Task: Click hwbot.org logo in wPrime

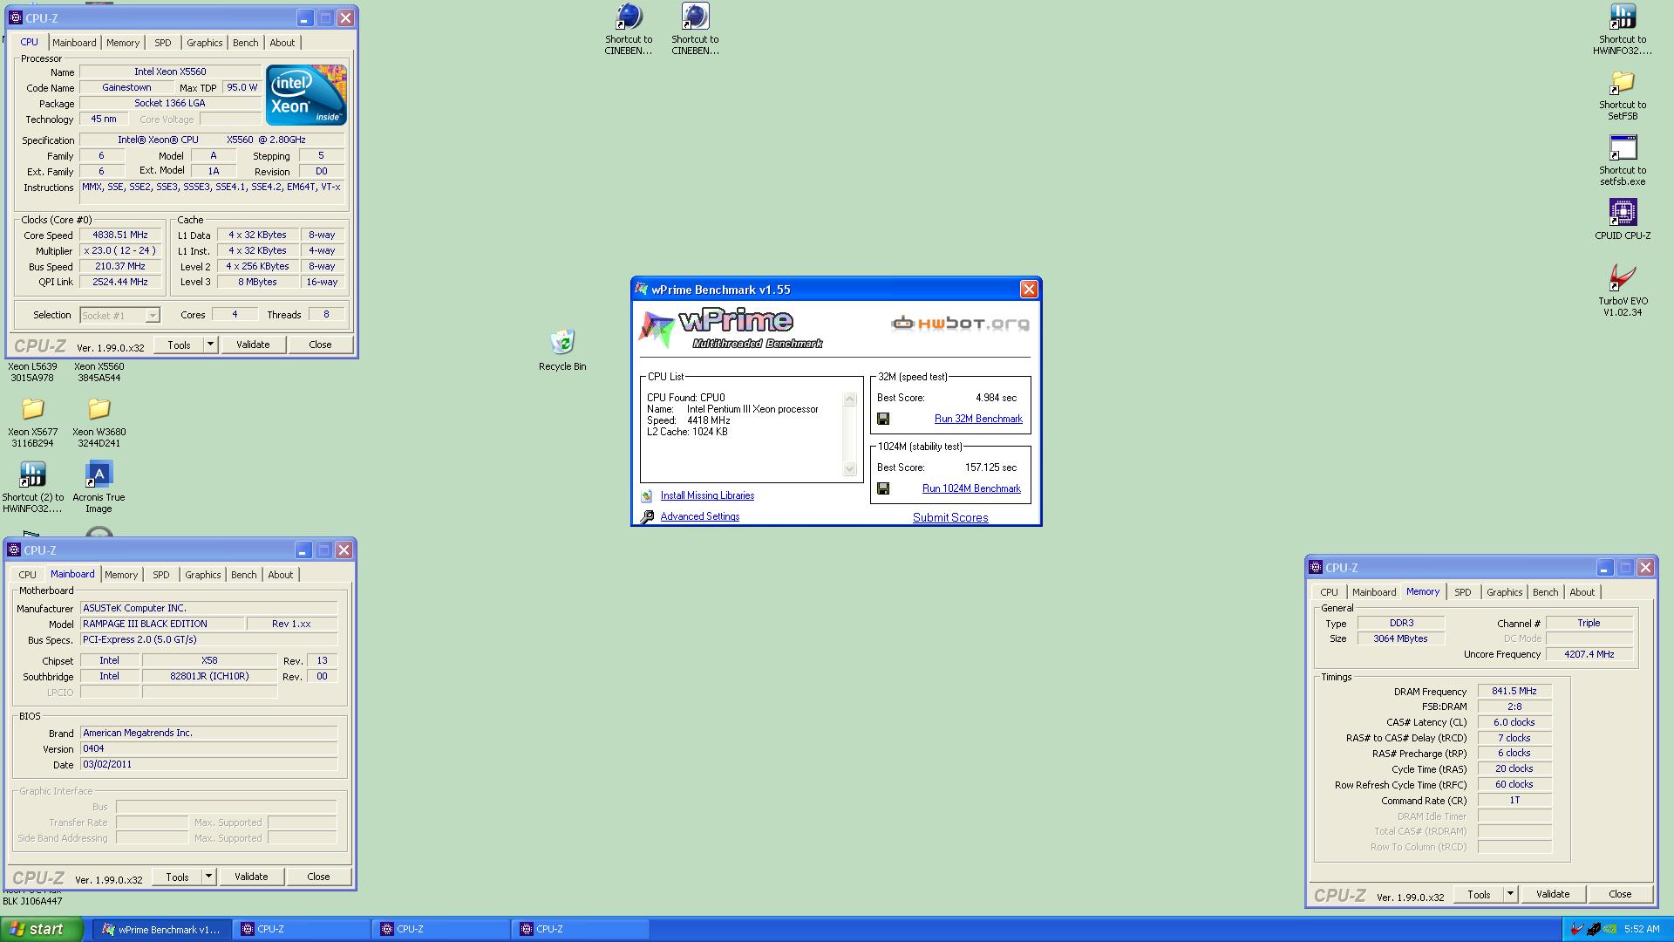Action: (x=960, y=324)
